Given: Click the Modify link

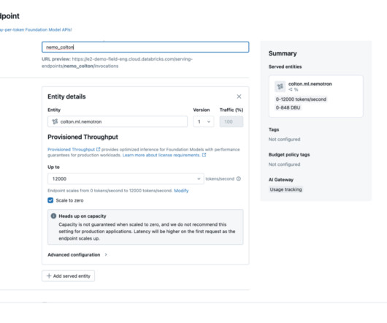Looking at the screenshot, I should [181, 191].
